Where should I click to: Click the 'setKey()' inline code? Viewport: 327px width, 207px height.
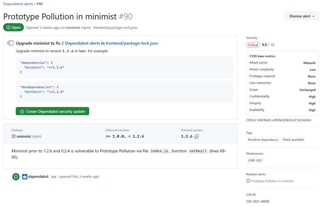pyautogui.click(x=198, y=151)
